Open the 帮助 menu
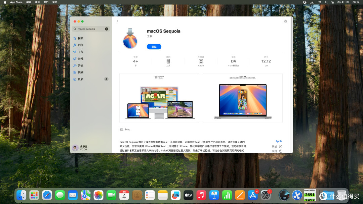 point(55,2)
